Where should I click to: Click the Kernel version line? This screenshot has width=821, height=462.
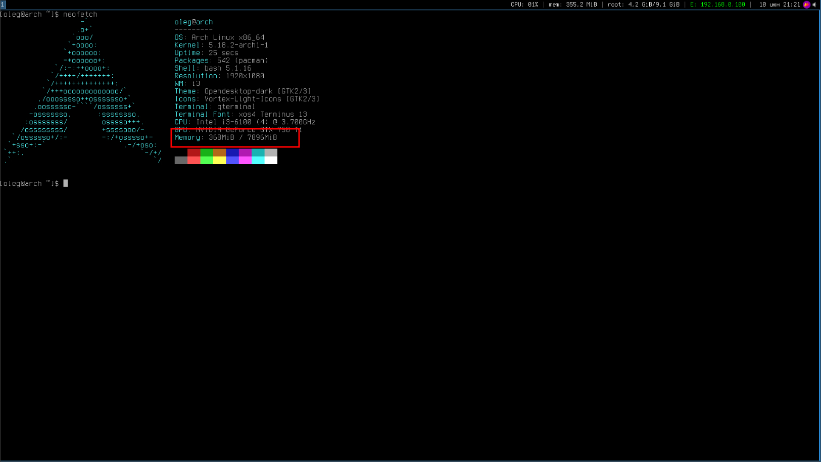click(221, 45)
